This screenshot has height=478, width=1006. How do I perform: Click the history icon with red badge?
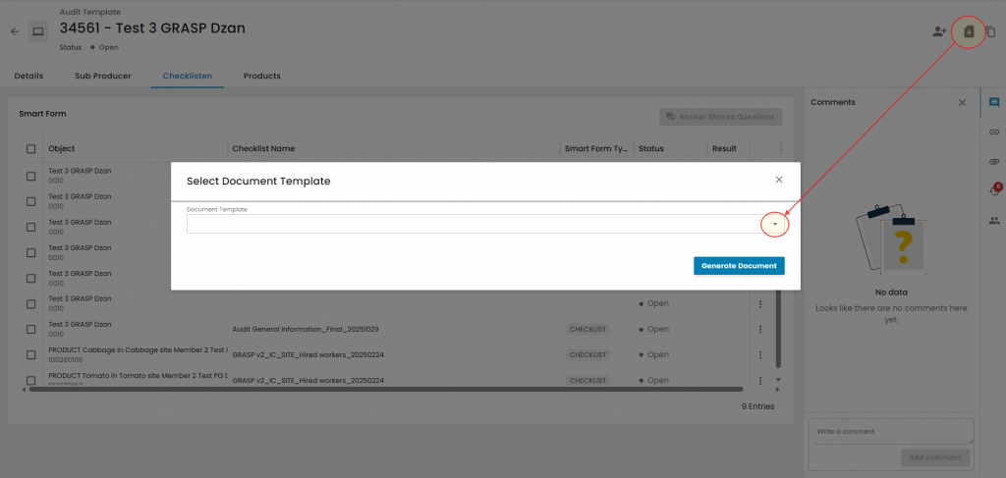click(x=994, y=190)
